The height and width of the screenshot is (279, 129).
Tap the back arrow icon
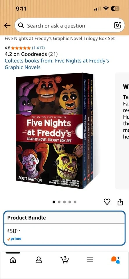point(7,26)
